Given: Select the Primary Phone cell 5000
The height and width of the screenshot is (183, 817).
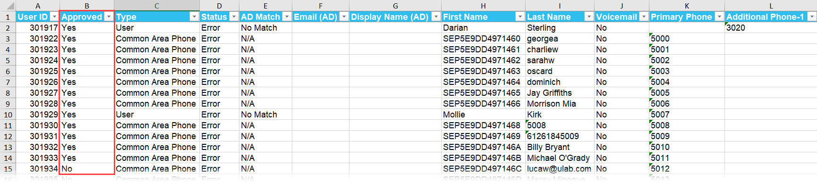Looking at the screenshot, I should pos(687,39).
